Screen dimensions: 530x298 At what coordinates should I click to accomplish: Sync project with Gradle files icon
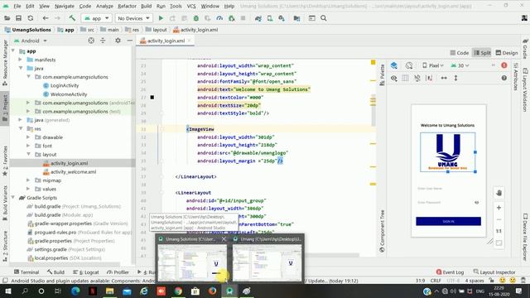[258, 18]
